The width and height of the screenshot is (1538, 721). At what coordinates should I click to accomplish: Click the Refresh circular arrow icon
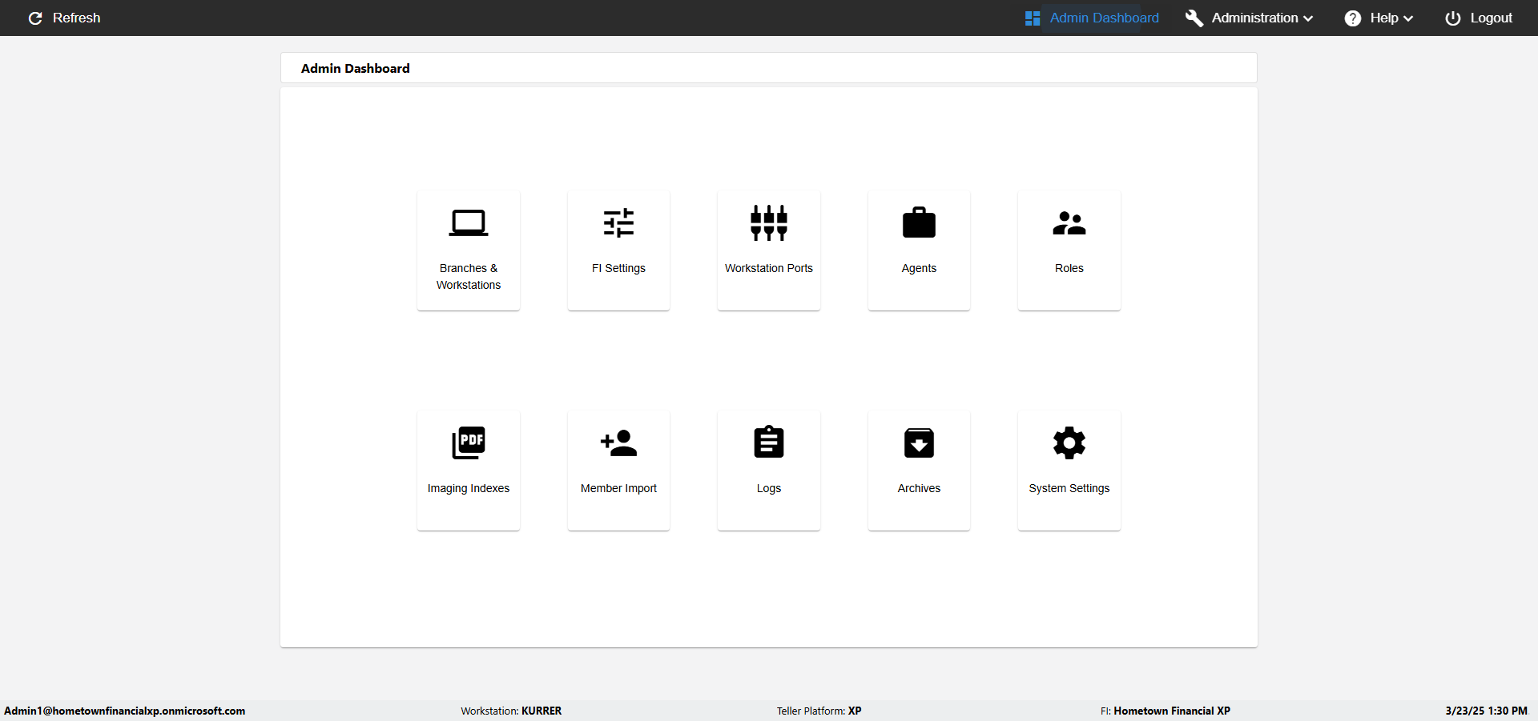35,18
